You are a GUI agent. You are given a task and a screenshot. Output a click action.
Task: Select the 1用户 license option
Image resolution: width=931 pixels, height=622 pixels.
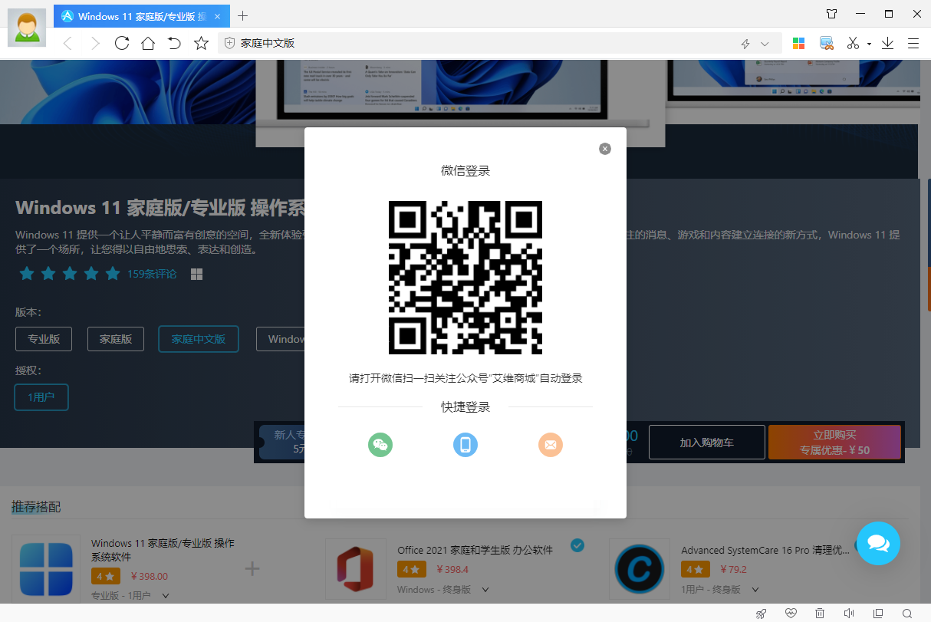coord(41,397)
